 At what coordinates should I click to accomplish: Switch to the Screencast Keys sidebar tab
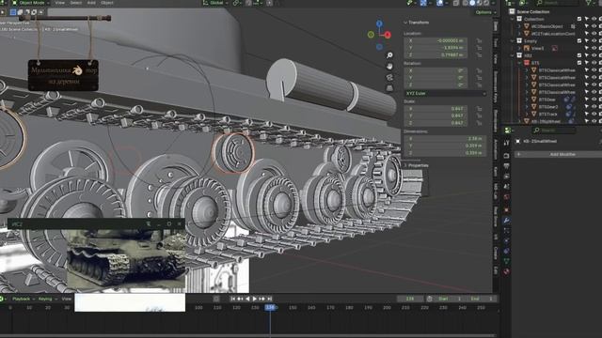496,86
